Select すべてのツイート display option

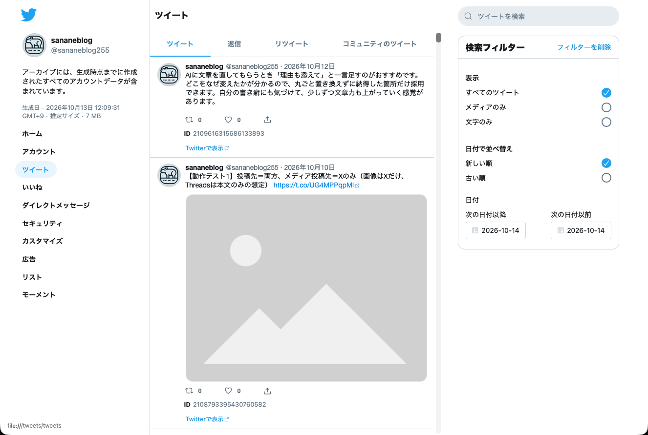606,93
